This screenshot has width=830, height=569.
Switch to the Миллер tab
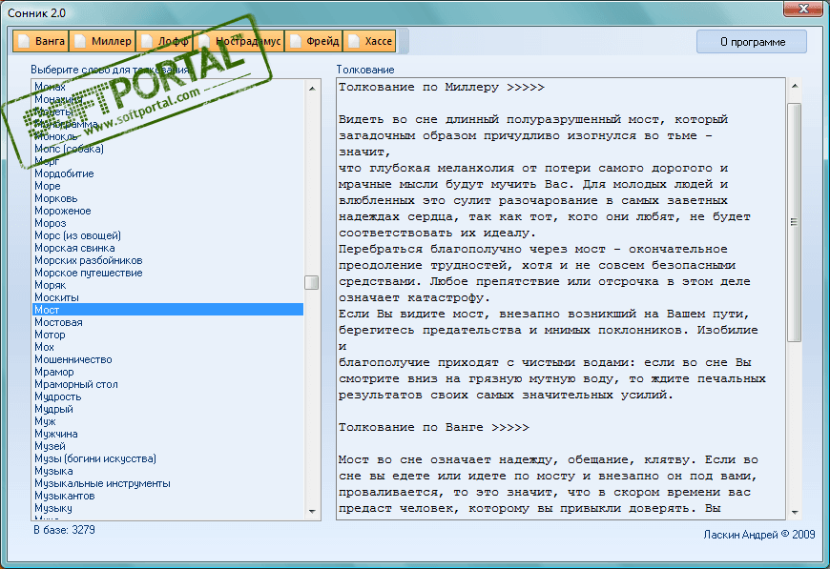(x=102, y=41)
